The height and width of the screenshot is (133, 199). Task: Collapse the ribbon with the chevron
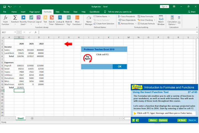coord(197,27)
